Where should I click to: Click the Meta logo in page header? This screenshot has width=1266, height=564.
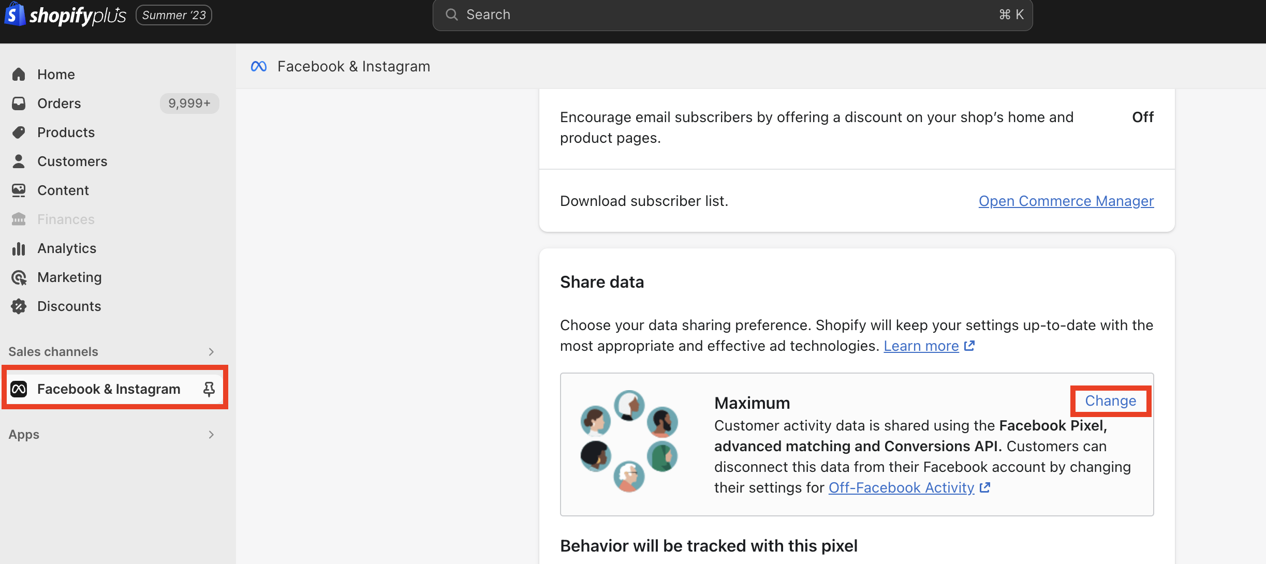point(259,66)
